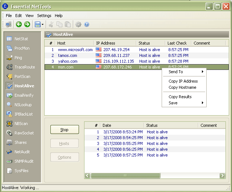The height and width of the screenshot is (192, 232).
Task: Choose Copy Results from context menu
Action: click(184, 97)
